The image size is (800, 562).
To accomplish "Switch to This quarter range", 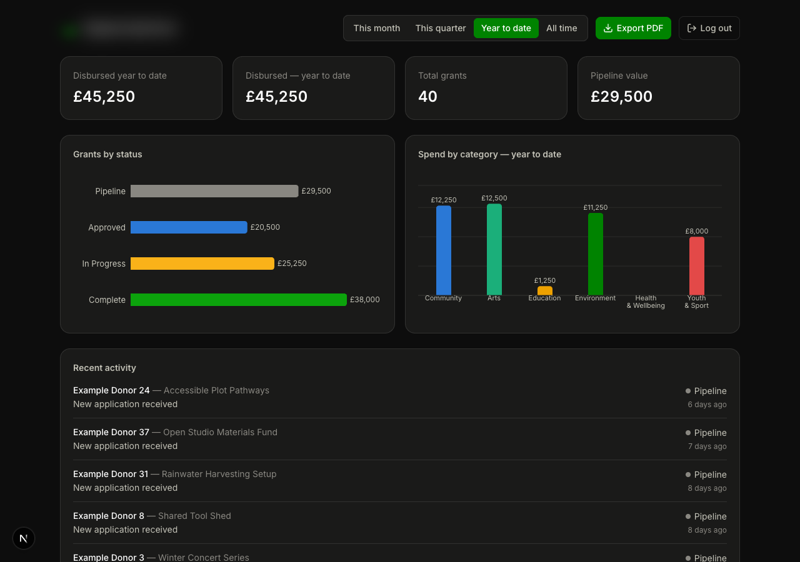I will (441, 28).
